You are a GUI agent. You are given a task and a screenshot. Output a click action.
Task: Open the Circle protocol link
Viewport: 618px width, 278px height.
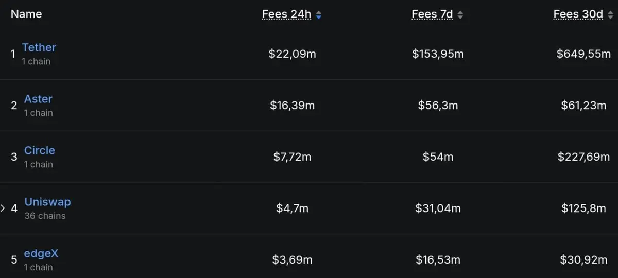[40, 150]
